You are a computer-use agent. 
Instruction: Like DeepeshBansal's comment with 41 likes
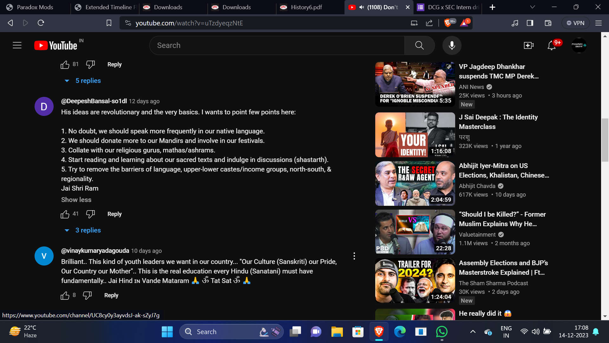tap(65, 214)
